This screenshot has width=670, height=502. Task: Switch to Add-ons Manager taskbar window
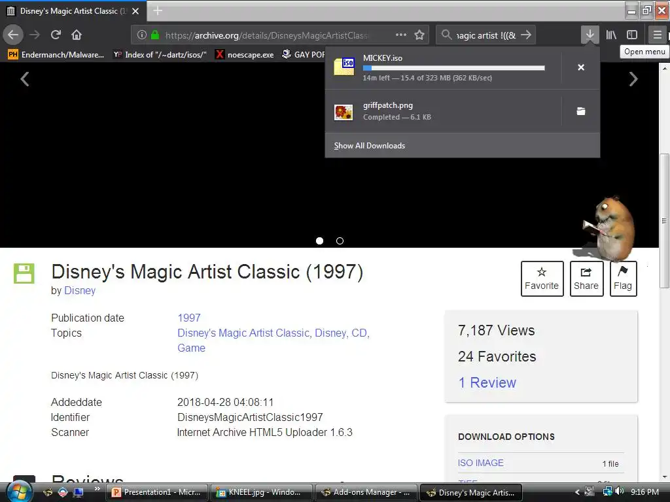pyautogui.click(x=365, y=492)
